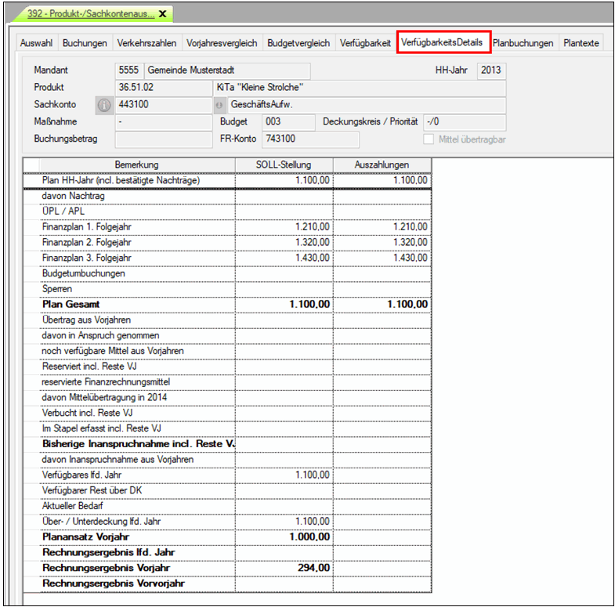Viewport: 615px width, 607px height.
Task: Go to the Budgetvergleich tab
Action: point(298,43)
